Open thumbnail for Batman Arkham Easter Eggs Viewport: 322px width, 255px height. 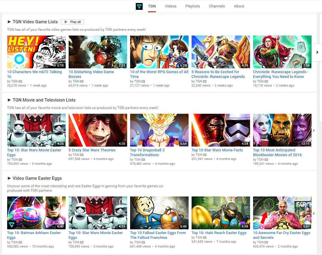36,213
